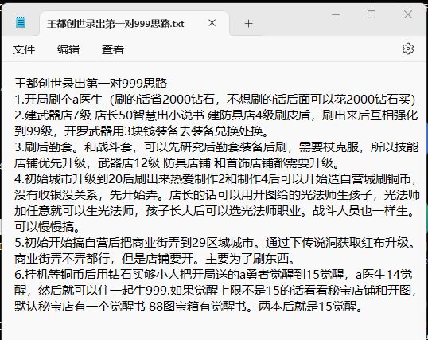The height and width of the screenshot is (340, 428).
Task: Place cursor in line starting 3.刷后勤套
Action: pos(216,147)
